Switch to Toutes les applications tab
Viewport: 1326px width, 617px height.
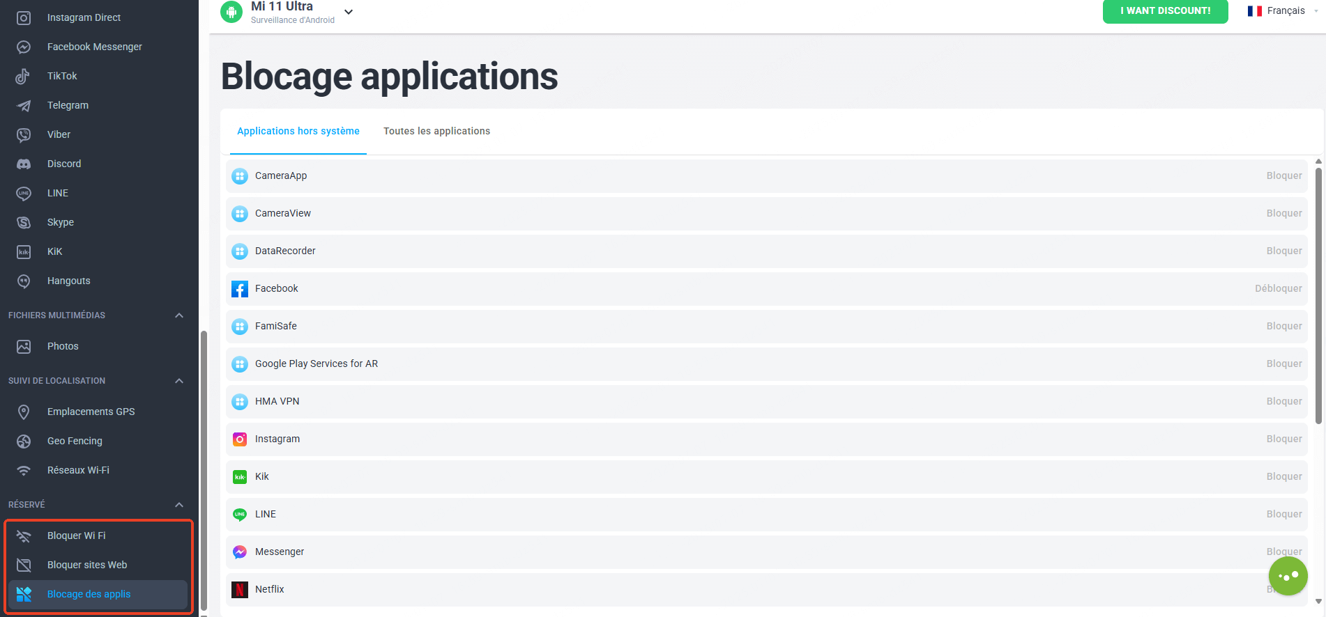click(x=436, y=131)
